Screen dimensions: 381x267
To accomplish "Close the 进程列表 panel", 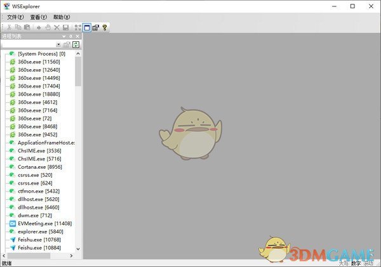I will point(77,36).
